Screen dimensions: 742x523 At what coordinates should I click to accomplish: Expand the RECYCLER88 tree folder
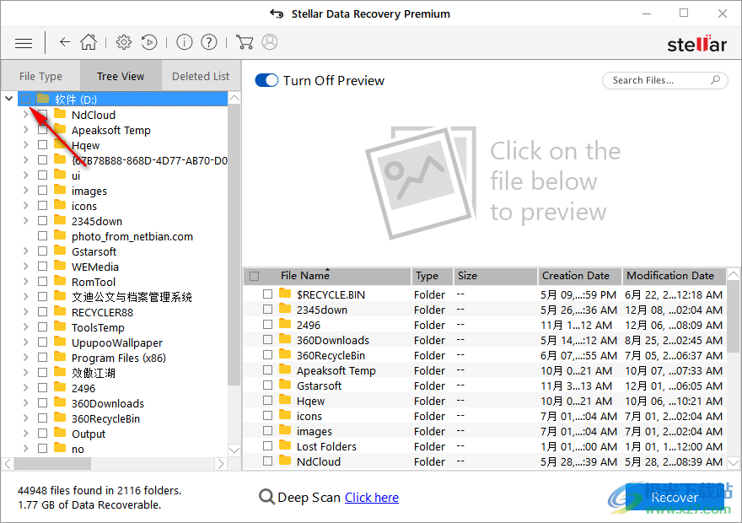coord(25,312)
